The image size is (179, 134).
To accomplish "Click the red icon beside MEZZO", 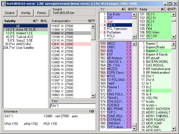I will coord(129,69).
